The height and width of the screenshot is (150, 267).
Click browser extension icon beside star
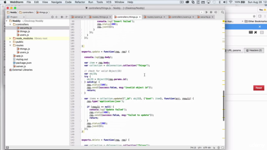coord(260,16)
